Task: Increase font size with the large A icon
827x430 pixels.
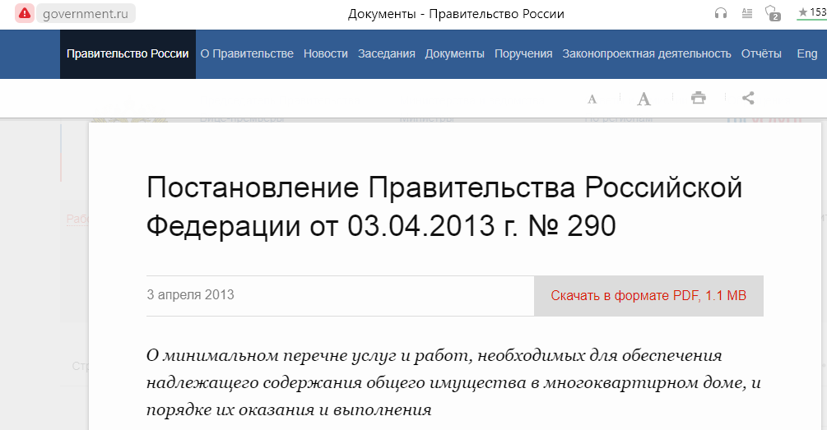Action: pos(644,99)
